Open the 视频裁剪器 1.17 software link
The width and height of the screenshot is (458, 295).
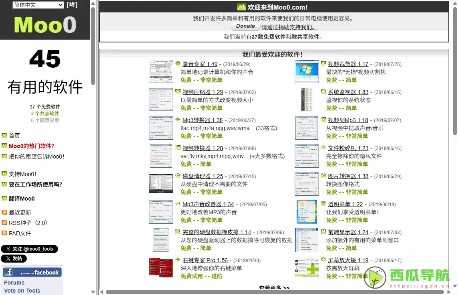[x=348, y=64]
